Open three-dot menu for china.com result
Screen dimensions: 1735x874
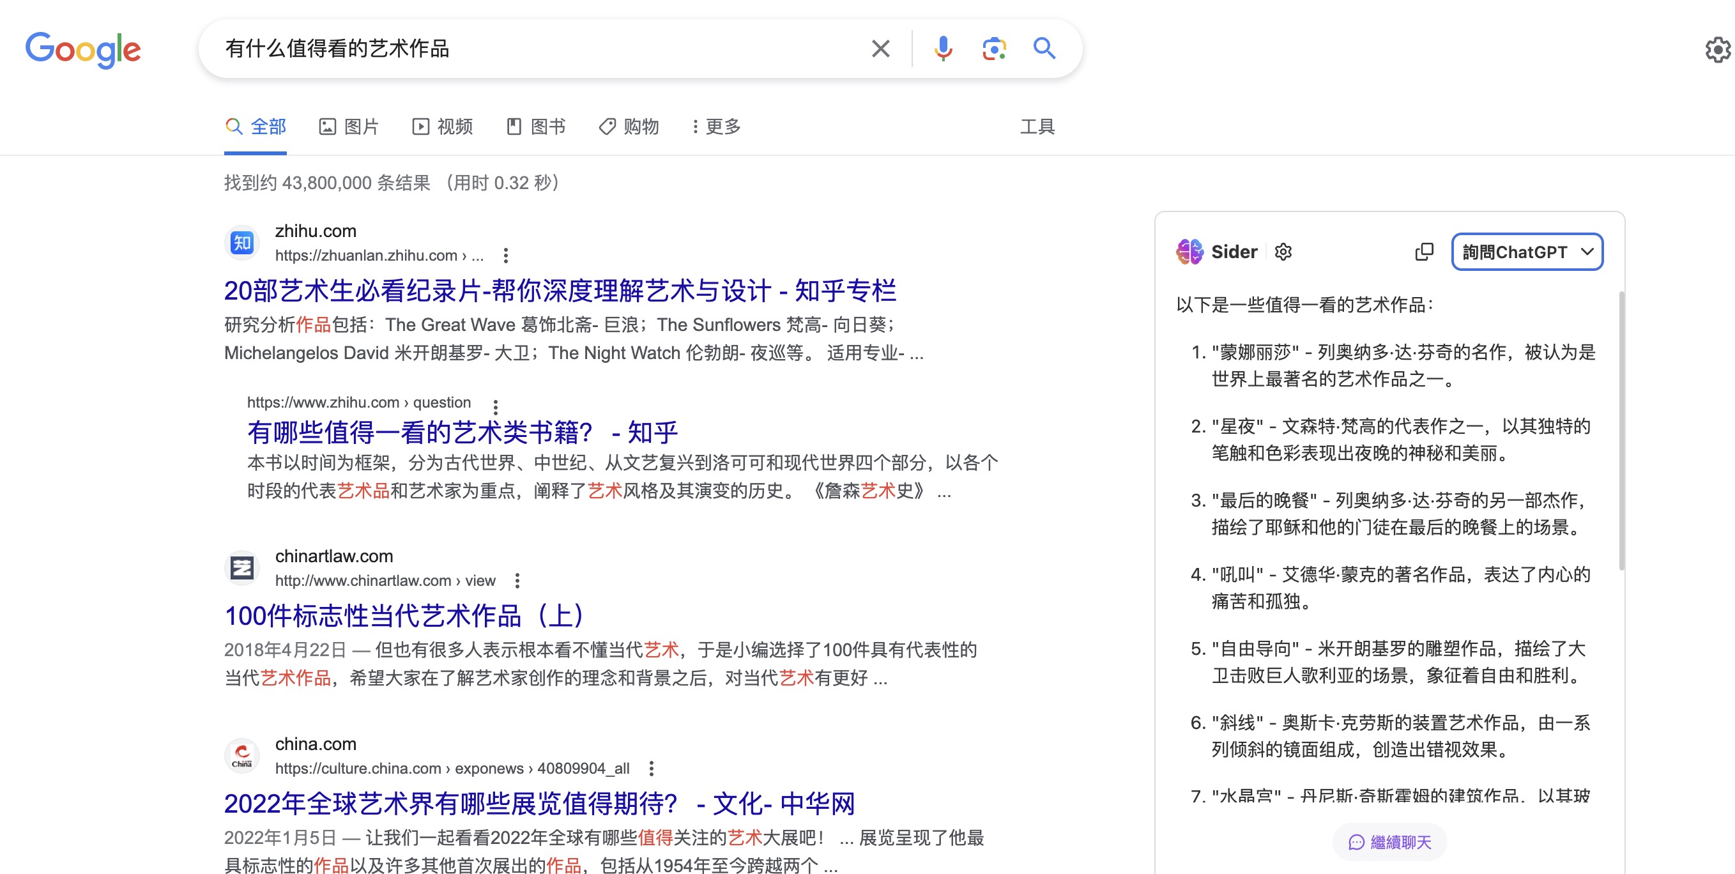(x=650, y=768)
